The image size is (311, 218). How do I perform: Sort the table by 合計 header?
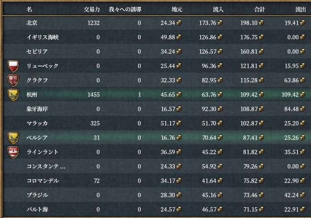click(x=259, y=9)
